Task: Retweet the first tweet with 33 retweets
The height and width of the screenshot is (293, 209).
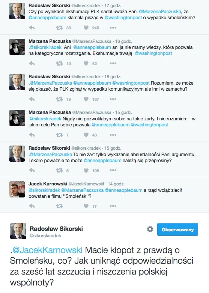Action: [x=60, y=28]
